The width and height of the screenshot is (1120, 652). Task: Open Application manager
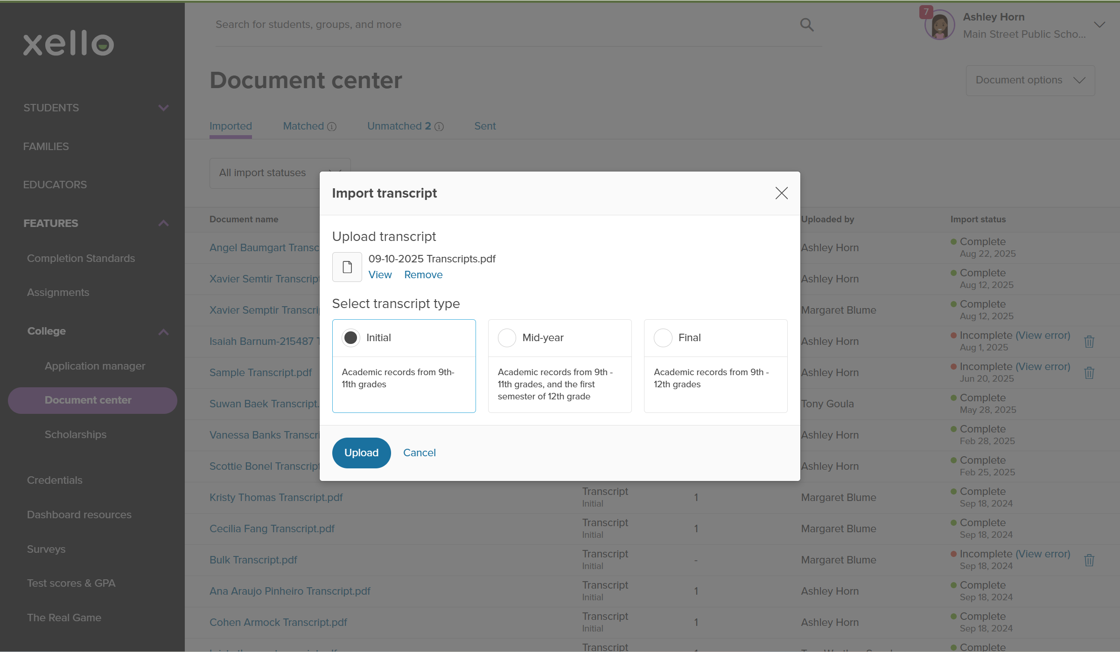[x=95, y=366]
